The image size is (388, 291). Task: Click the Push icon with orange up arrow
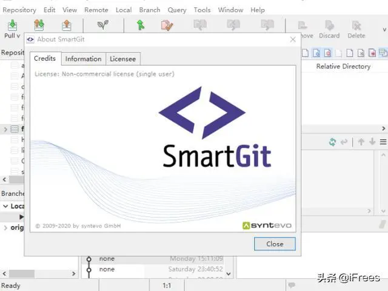pos(67,25)
